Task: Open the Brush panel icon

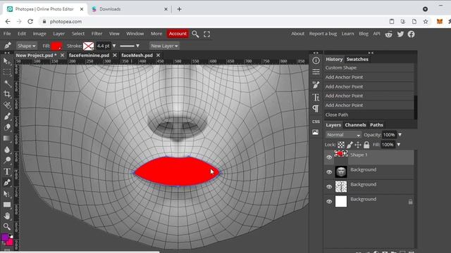Action: point(316,85)
